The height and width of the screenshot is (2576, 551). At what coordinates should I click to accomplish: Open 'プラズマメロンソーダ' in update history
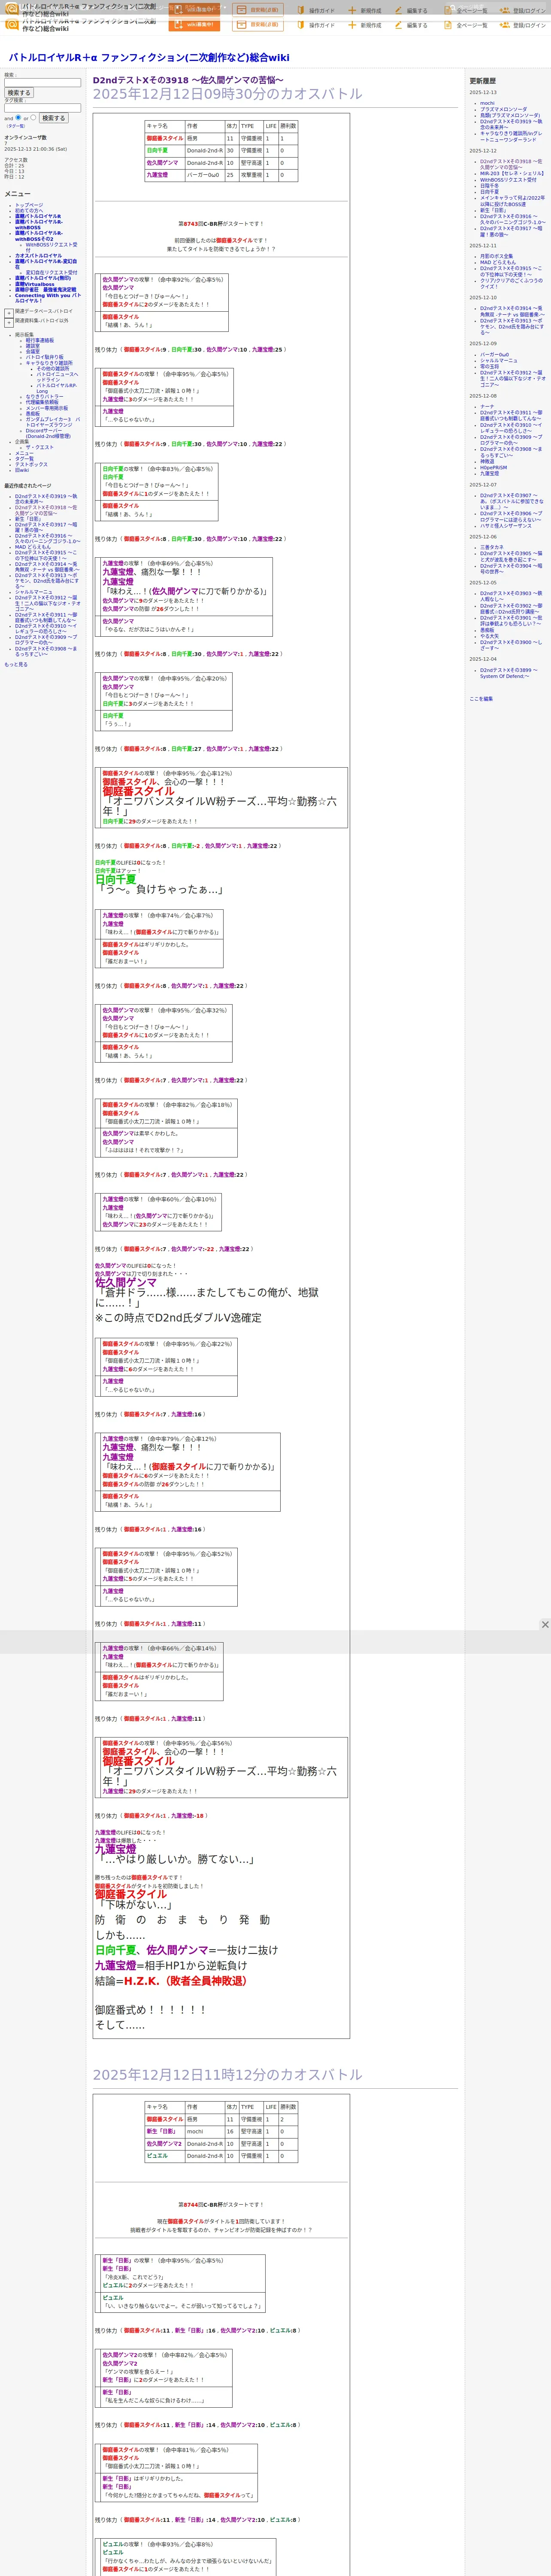503,109
